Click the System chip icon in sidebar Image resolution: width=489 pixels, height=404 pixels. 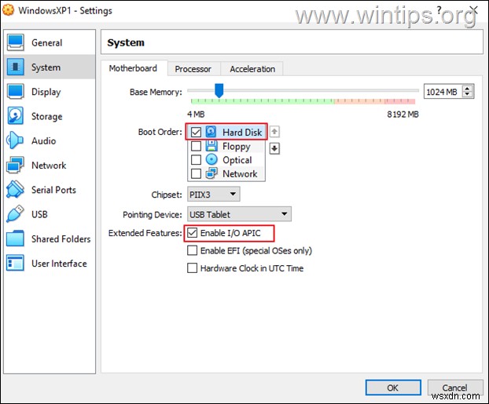point(15,67)
